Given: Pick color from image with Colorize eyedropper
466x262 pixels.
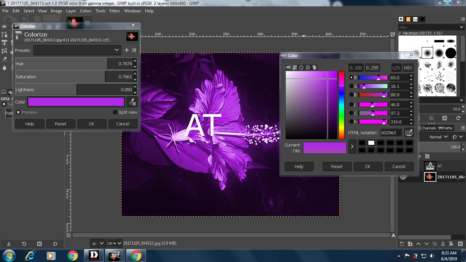Looking at the screenshot, I should (132, 102).
